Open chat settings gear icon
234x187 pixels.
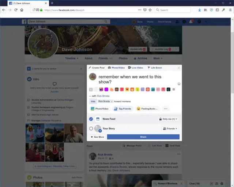[222, 184]
